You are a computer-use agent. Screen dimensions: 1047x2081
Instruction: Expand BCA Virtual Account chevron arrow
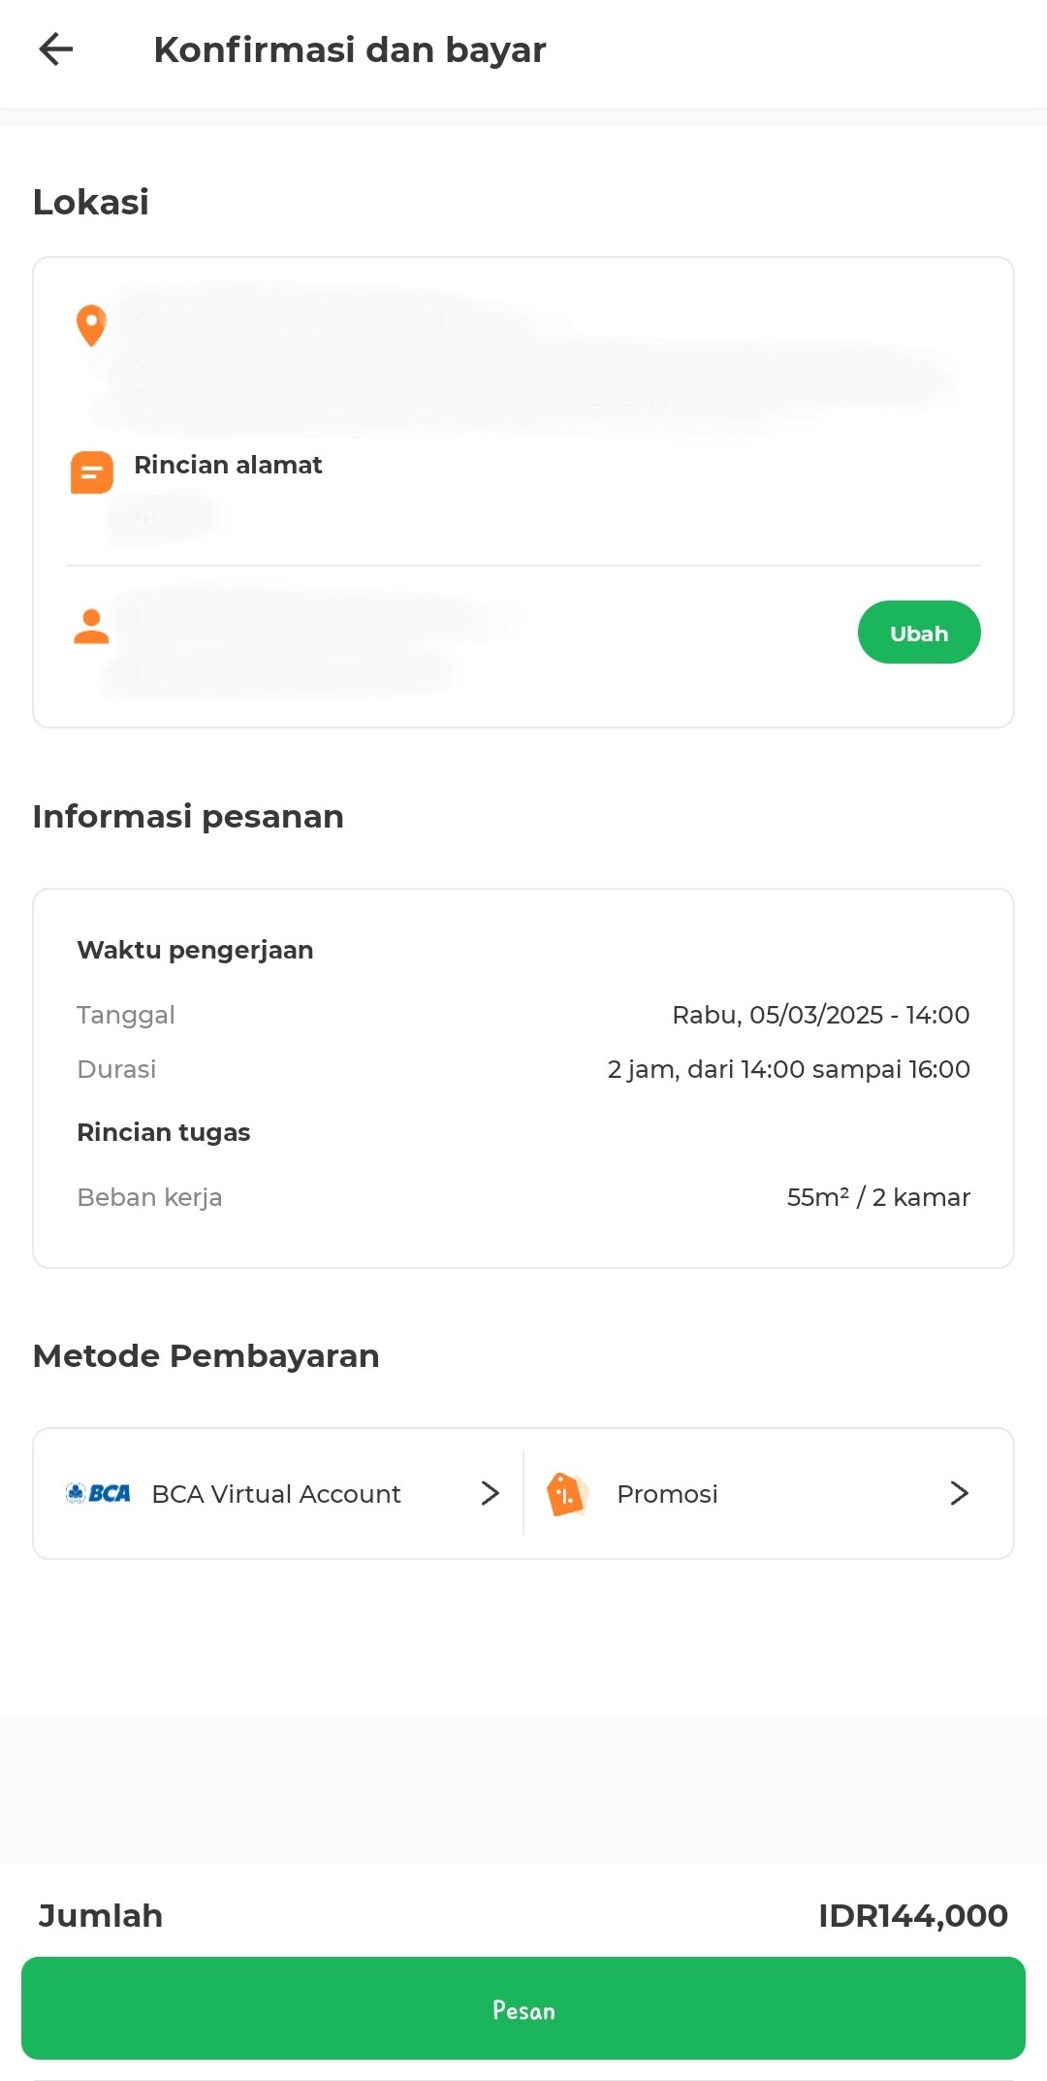point(491,1493)
